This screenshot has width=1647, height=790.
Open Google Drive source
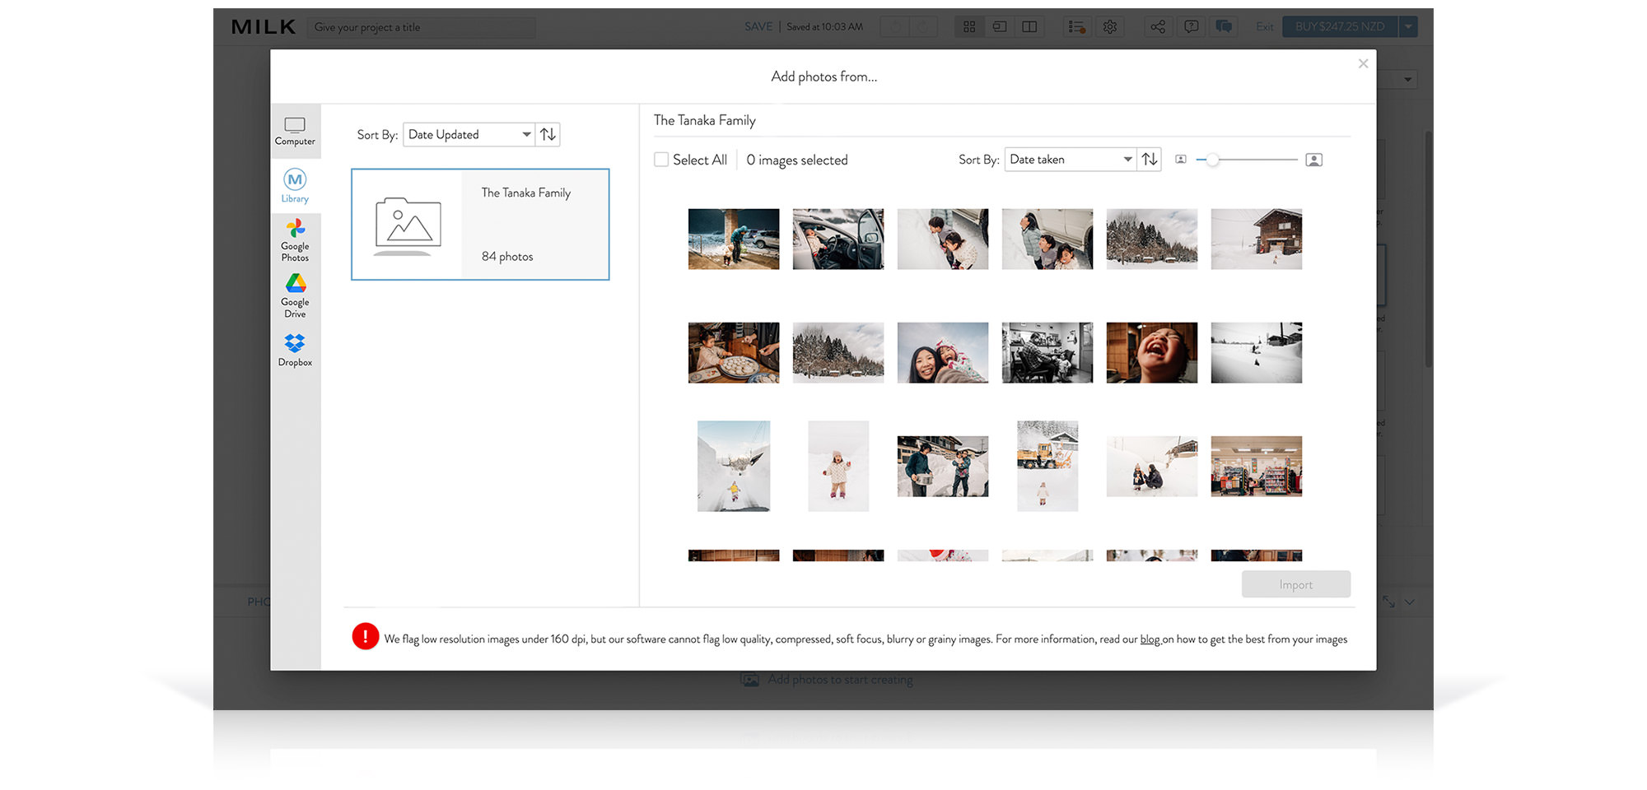click(x=295, y=295)
